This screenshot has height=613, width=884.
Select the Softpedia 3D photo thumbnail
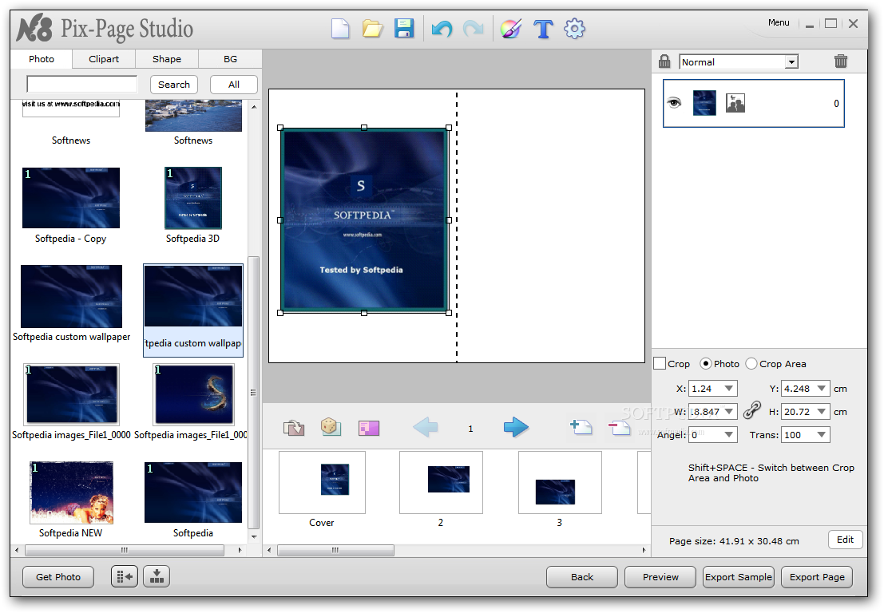[x=193, y=198]
